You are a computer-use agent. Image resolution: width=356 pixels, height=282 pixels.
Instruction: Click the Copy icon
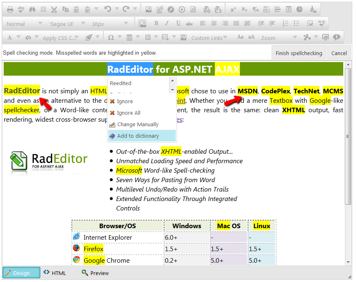pos(65,9)
